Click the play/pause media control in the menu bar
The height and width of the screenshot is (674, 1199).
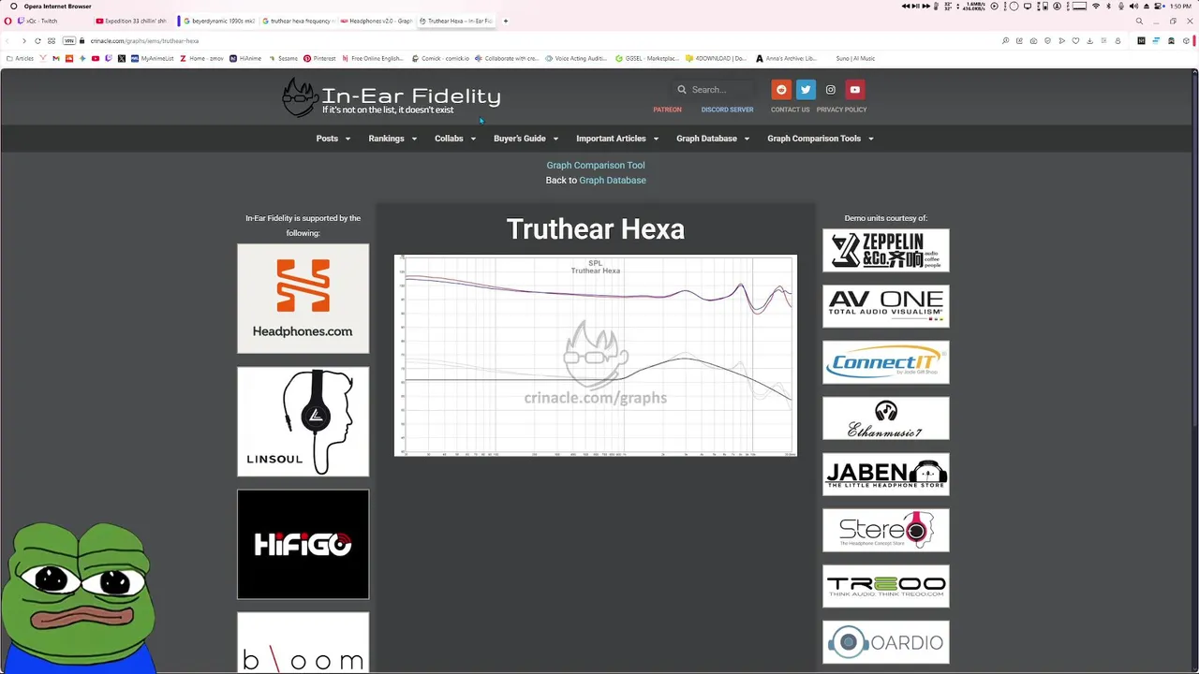[915, 7]
